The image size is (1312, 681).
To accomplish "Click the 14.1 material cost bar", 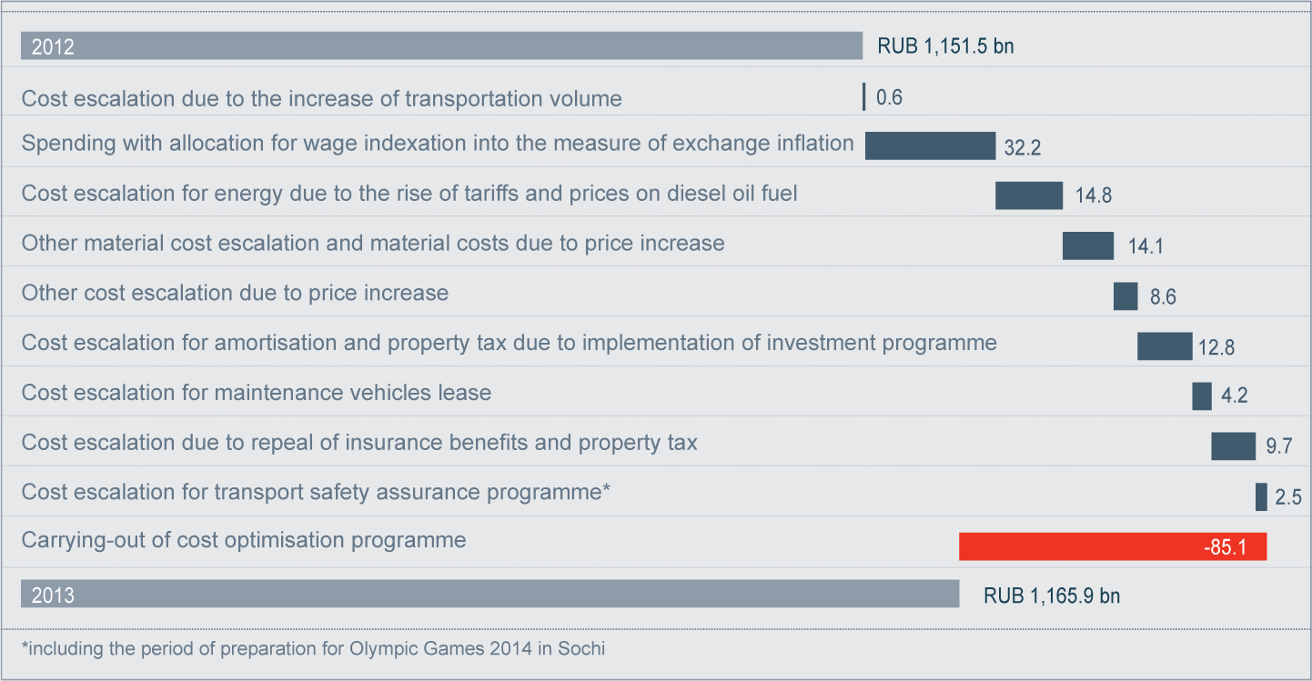I will point(1088,245).
